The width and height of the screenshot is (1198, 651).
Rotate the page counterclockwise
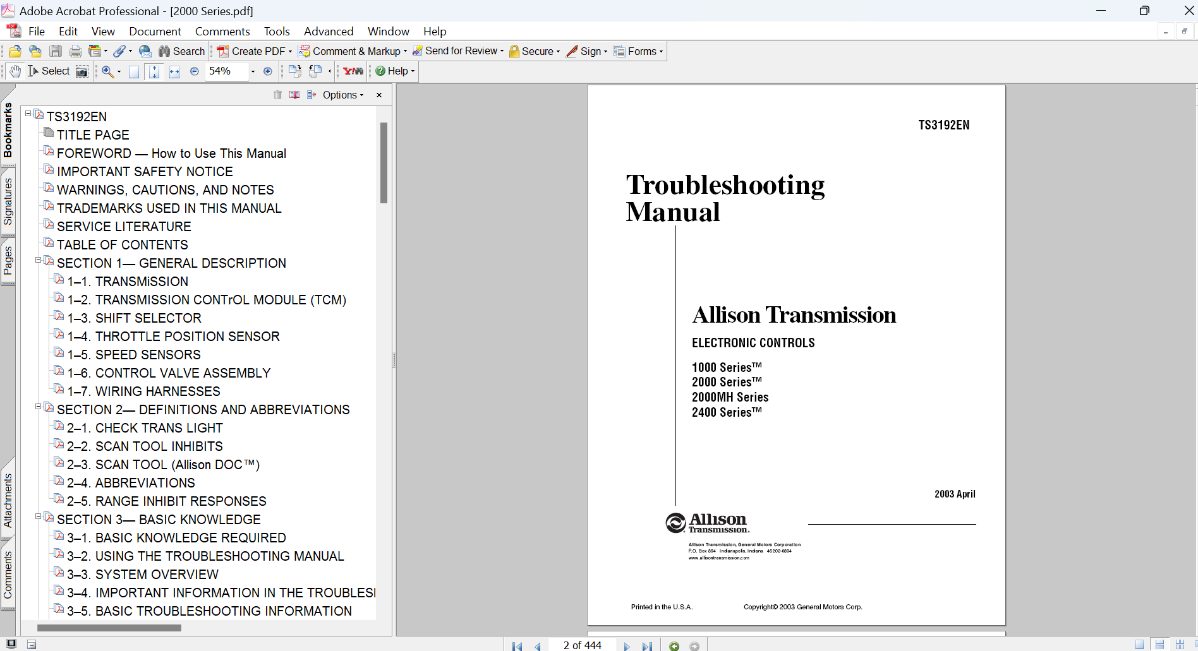click(315, 71)
